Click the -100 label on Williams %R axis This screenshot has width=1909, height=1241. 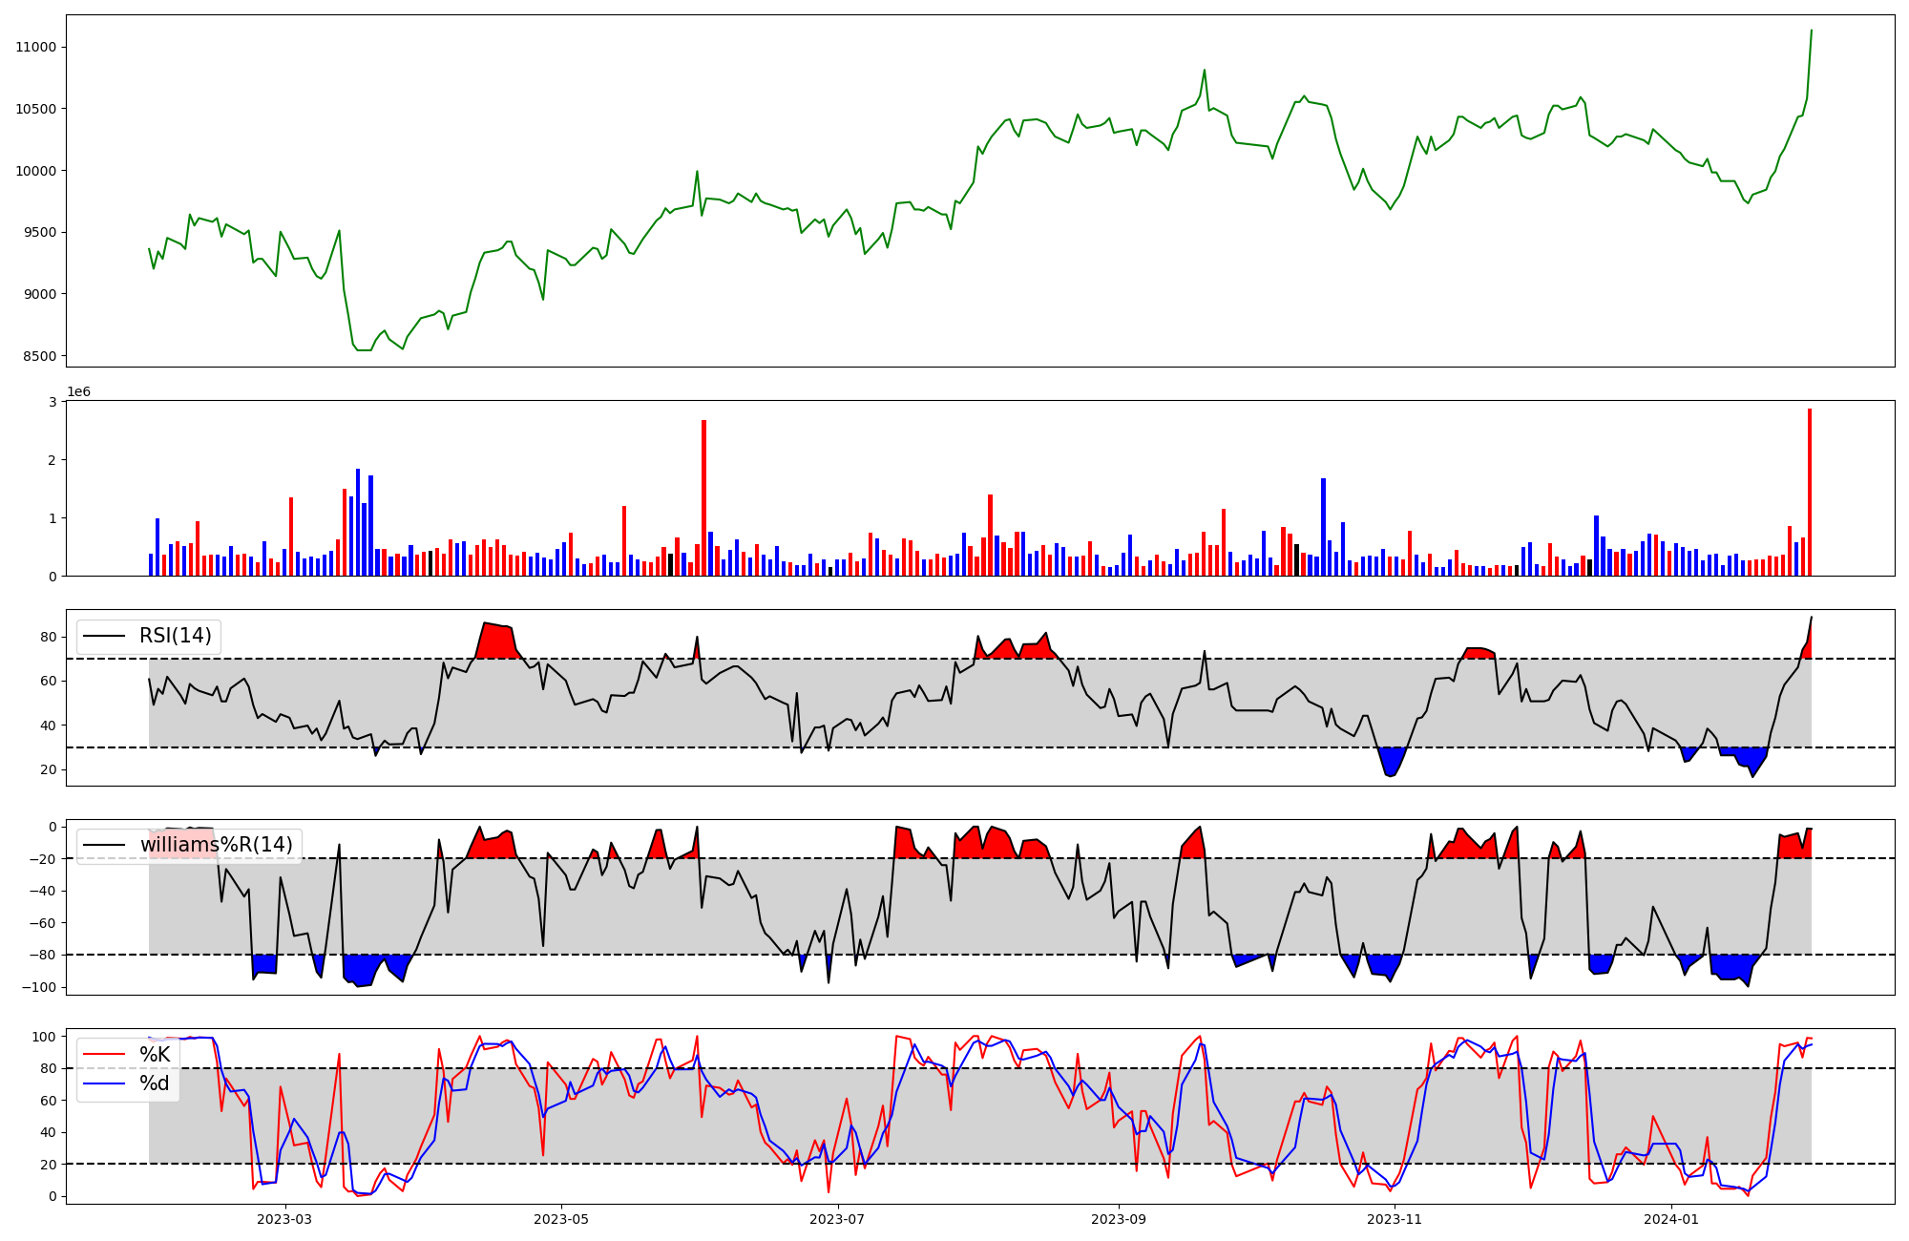pyautogui.click(x=40, y=987)
